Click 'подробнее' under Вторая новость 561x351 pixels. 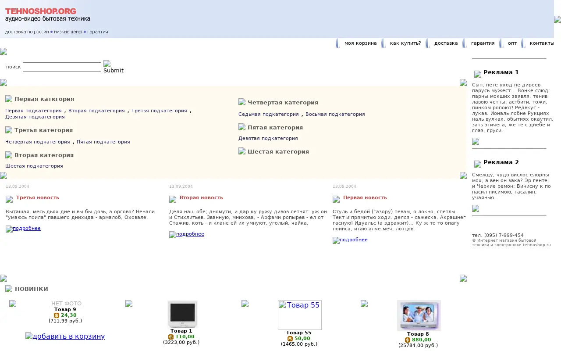[187, 234]
